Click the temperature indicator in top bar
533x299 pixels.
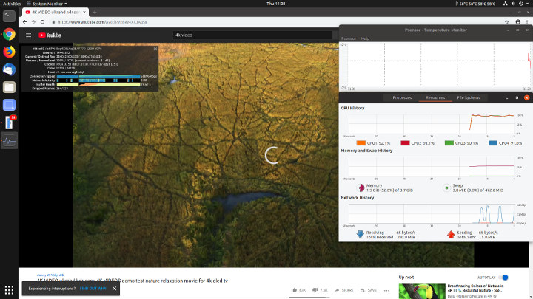coord(475,4)
